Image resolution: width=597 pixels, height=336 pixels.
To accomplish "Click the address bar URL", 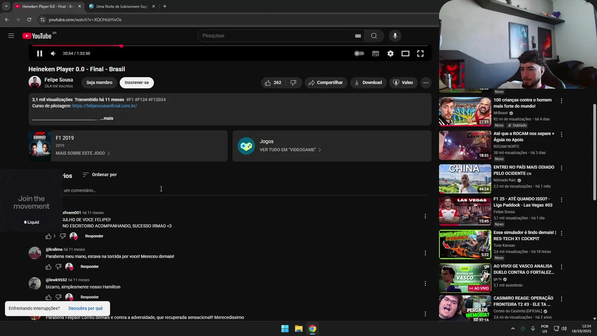I will click(85, 20).
